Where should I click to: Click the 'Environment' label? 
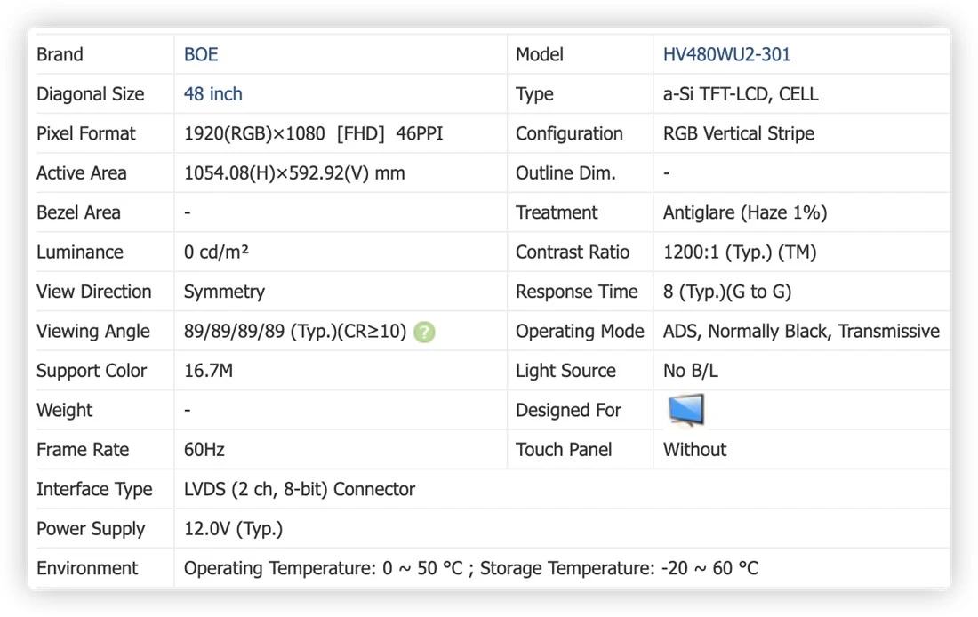coord(87,568)
